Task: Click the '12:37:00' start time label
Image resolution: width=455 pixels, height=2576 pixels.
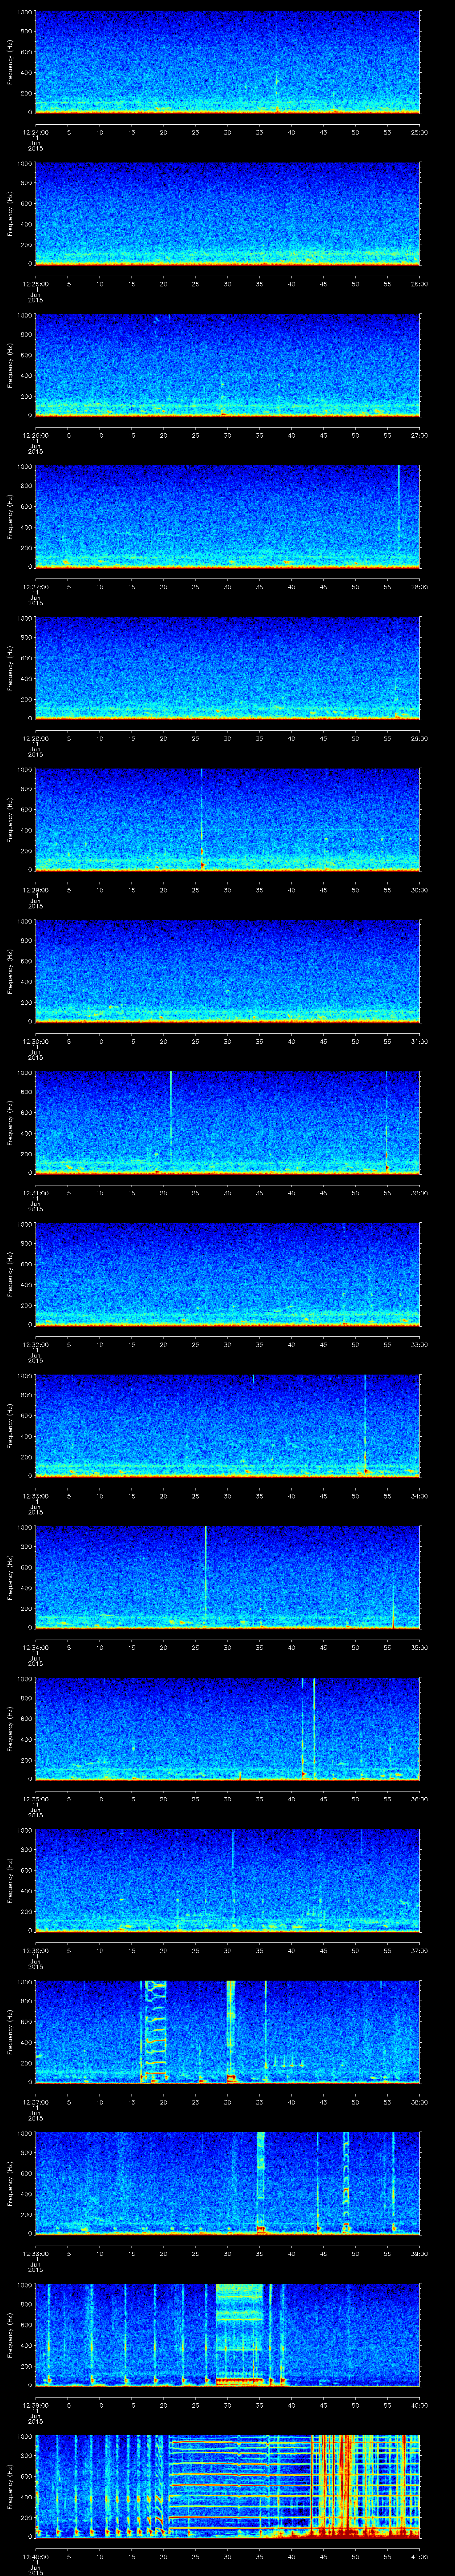Action: click(35, 2102)
